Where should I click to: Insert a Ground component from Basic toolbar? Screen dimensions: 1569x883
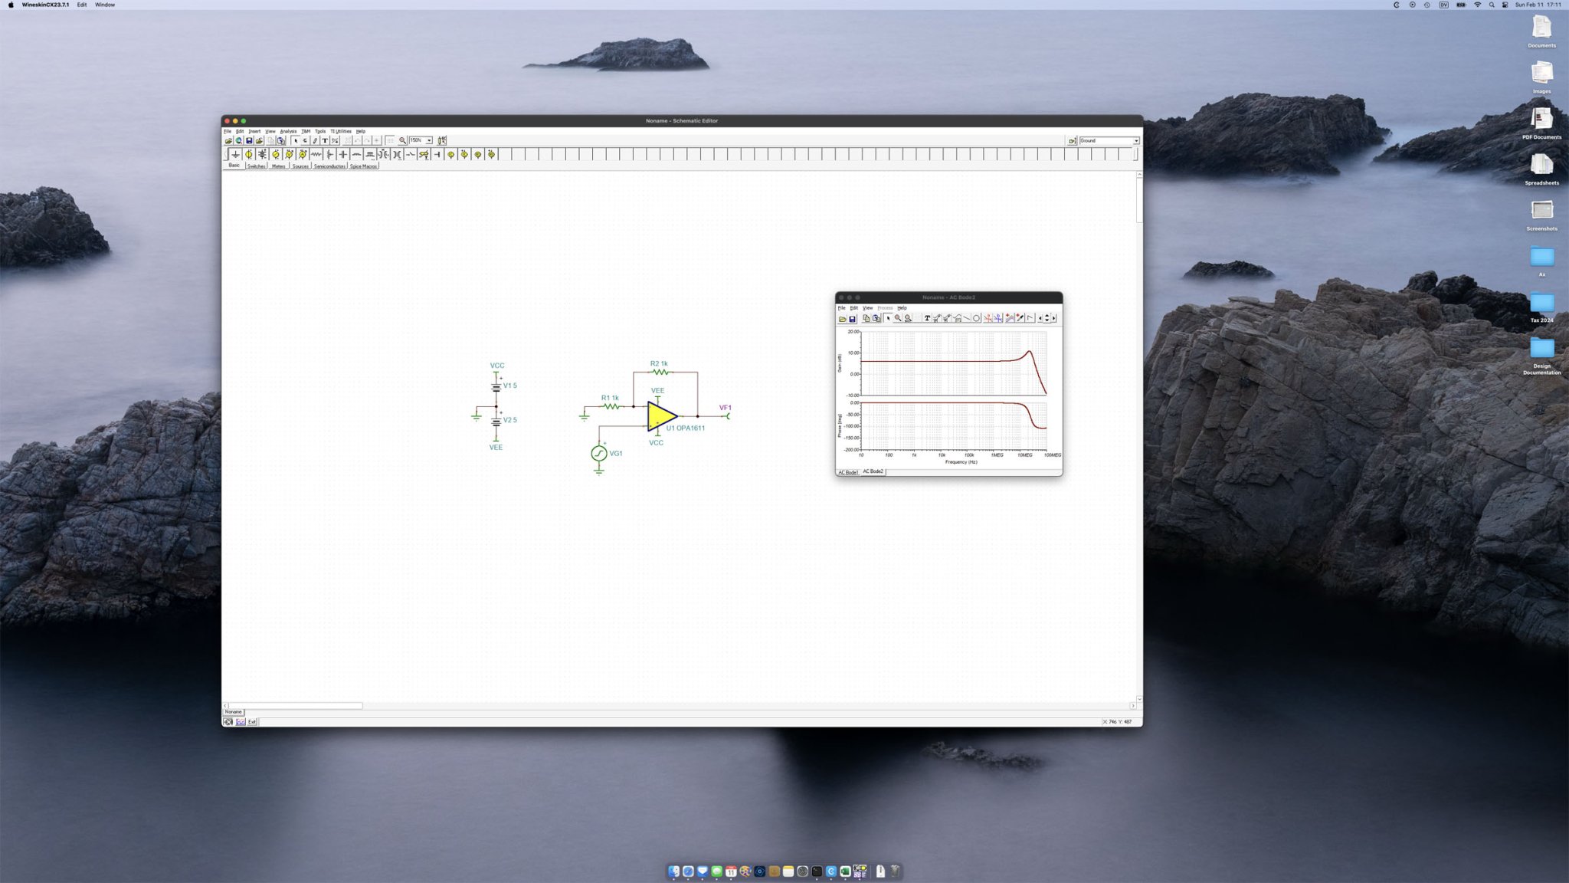pos(235,154)
